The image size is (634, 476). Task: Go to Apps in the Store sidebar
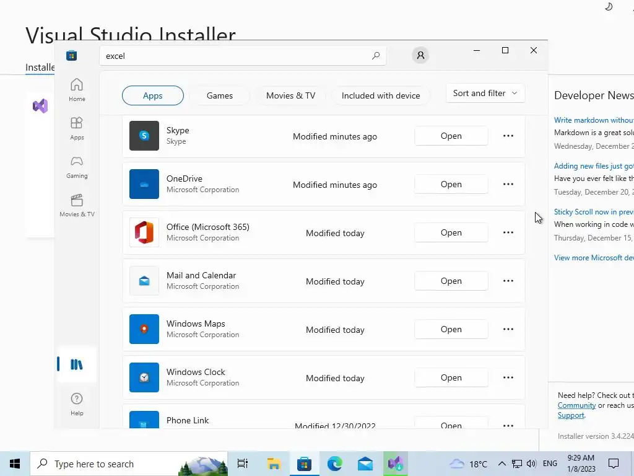(76, 128)
